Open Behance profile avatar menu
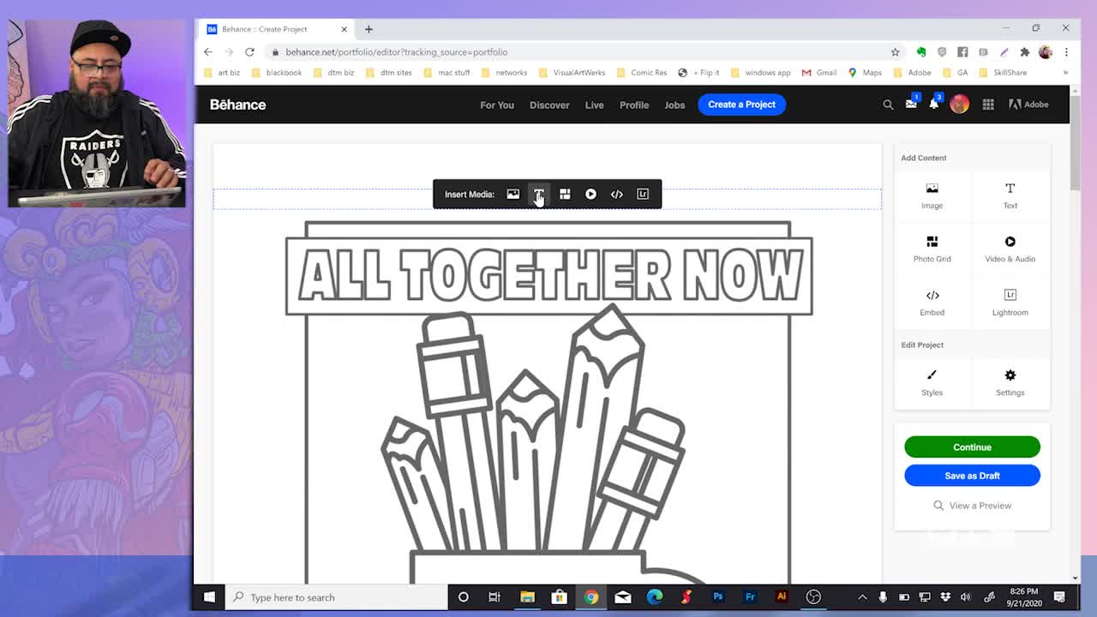1097x617 pixels. tap(959, 105)
